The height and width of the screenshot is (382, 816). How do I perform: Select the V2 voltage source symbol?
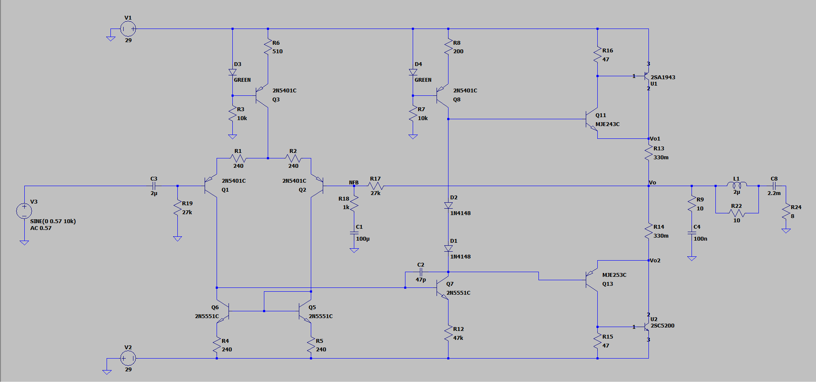[128, 358]
